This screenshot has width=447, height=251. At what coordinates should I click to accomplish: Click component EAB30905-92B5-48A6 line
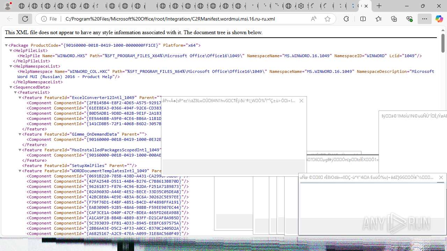pyautogui.click(x=108, y=207)
